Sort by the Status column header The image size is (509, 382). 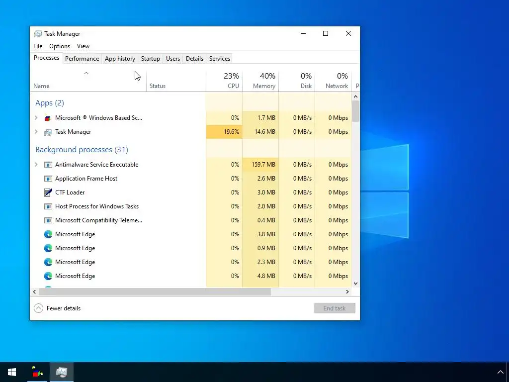[x=176, y=81]
